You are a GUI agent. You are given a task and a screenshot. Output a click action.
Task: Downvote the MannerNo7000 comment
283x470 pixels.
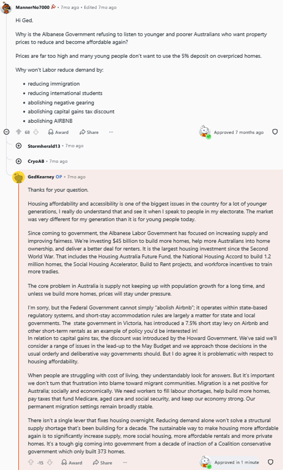[x=36, y=132]
